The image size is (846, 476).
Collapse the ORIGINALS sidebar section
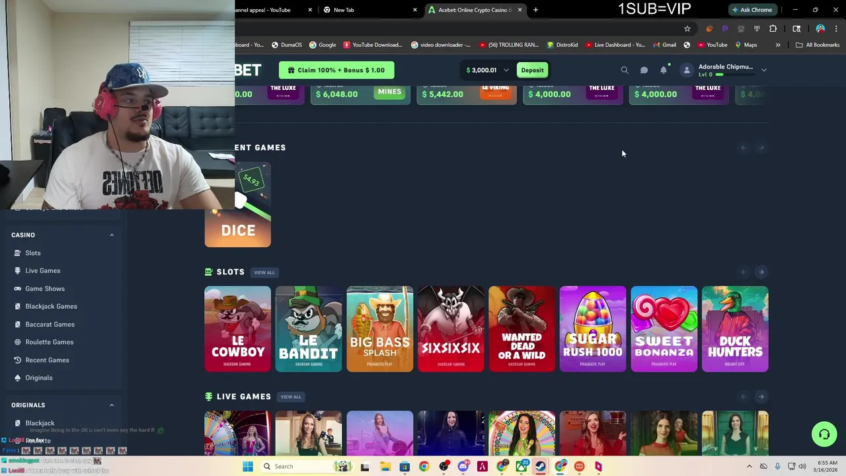(112, 405)
